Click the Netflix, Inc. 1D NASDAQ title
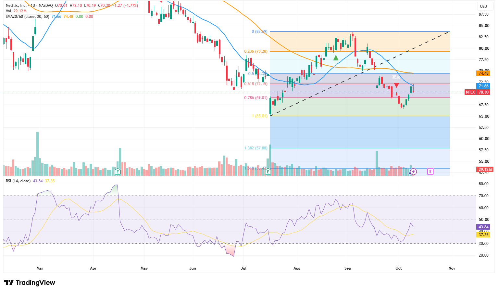 pos(30,6)
